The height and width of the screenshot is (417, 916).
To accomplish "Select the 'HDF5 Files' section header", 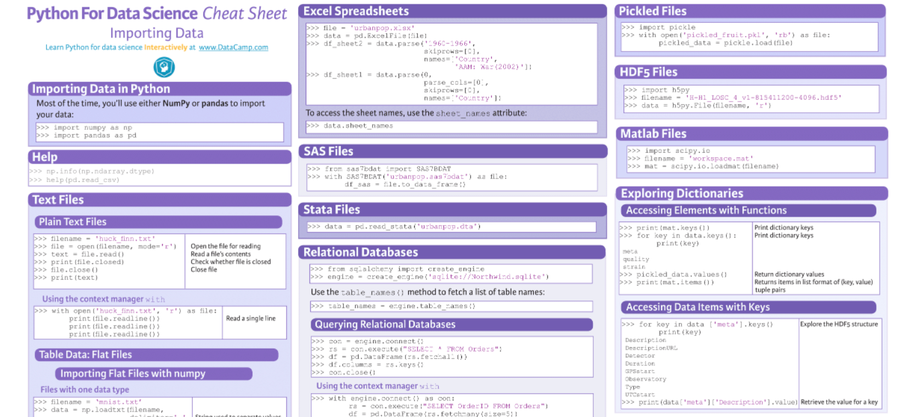I will click(x=749, y=72).
